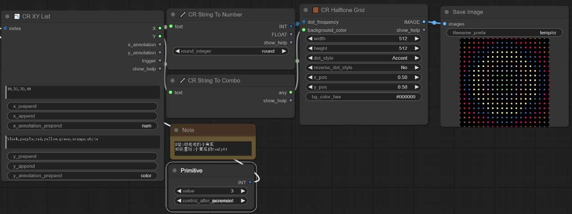Screen dimensions: 572x214
Task: Click the trigger output port on XY List
Action: [x=160, y=61]
